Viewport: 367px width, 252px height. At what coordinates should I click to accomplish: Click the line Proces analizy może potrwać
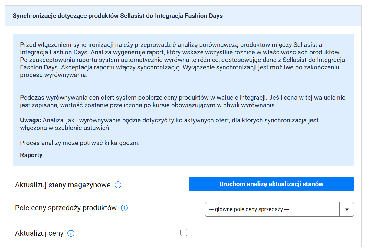(80, 143)
